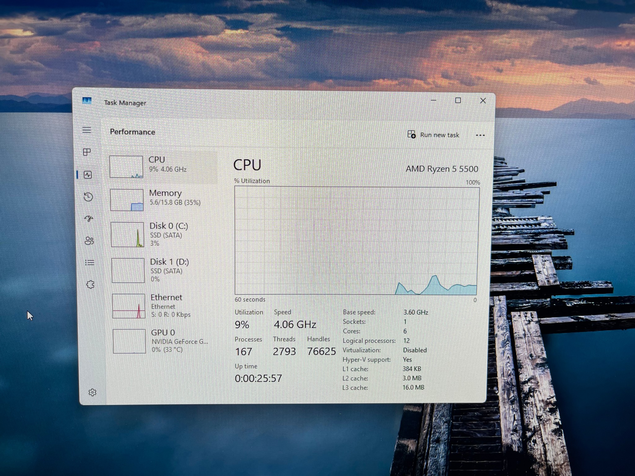Open the Details list icon
Viewport: 635px width, 476px height.
[90, 262]
